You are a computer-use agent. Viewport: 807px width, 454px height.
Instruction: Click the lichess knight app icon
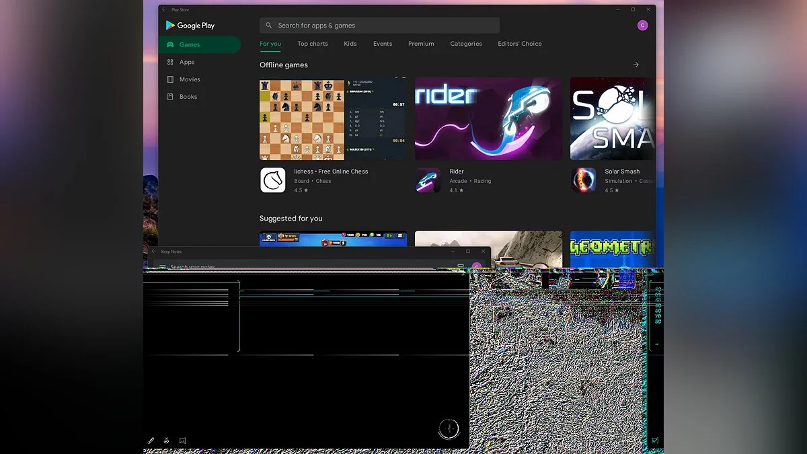pyautogui.click(x=273, y=180)
